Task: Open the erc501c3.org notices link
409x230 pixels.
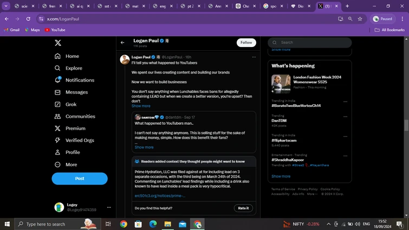Action: [160, 196]
